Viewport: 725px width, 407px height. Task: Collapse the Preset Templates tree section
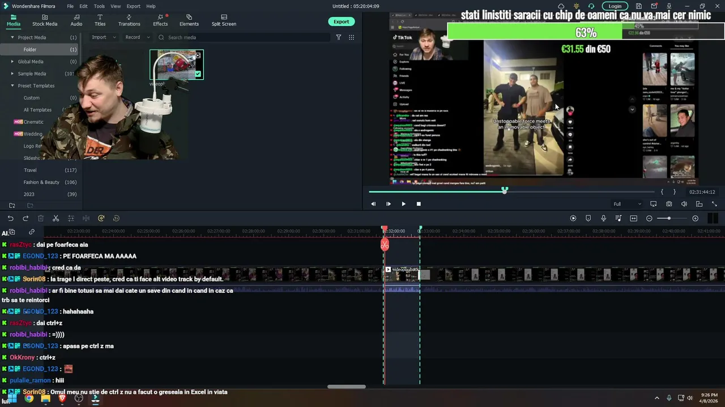12,86
